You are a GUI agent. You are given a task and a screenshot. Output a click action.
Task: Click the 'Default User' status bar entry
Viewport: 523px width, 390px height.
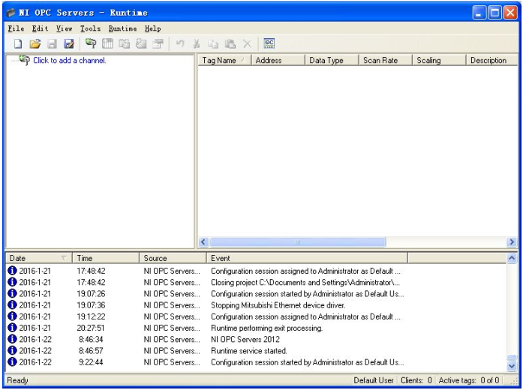tap(373, 380)
